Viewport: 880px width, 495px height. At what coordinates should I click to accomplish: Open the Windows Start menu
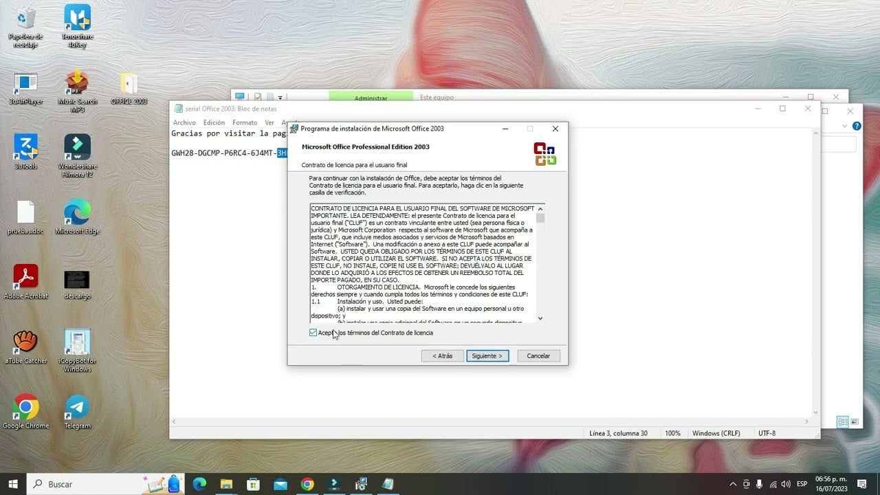point(13,484)
